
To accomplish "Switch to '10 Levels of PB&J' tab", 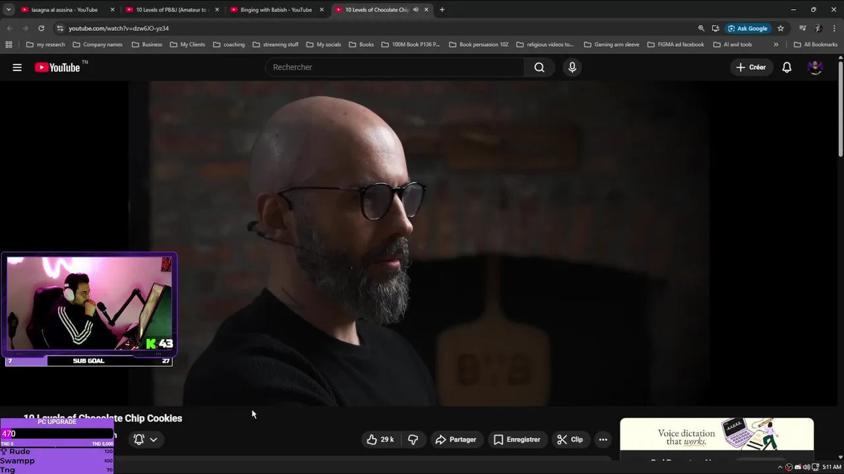I will (171, 10).
